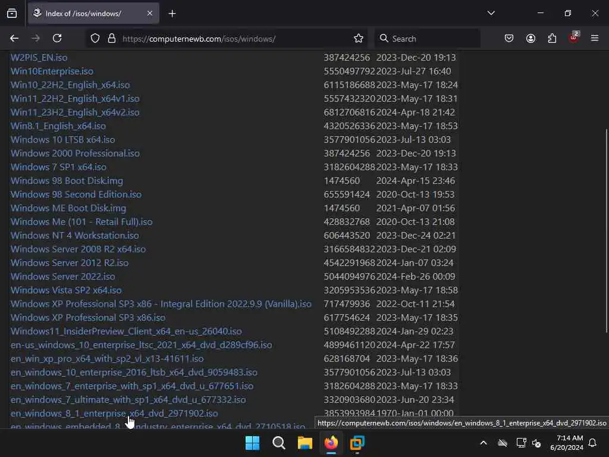Select date 2024-Feb-26 00:09
Image resolution: width=609 pixels, height=457 pixels.
click(x=416, y=276)
